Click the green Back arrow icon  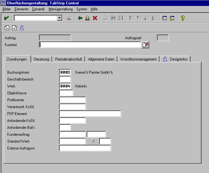tap(80, 18)
